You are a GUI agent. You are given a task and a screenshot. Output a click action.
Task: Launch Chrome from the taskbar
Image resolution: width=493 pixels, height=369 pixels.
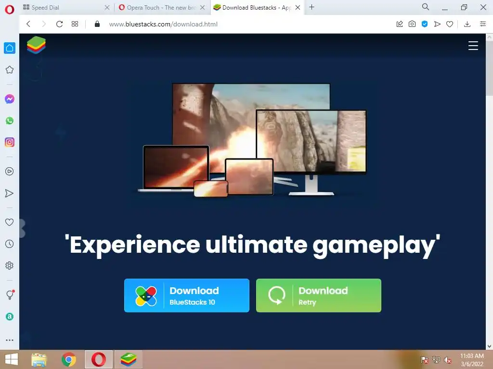coord(69,359)
